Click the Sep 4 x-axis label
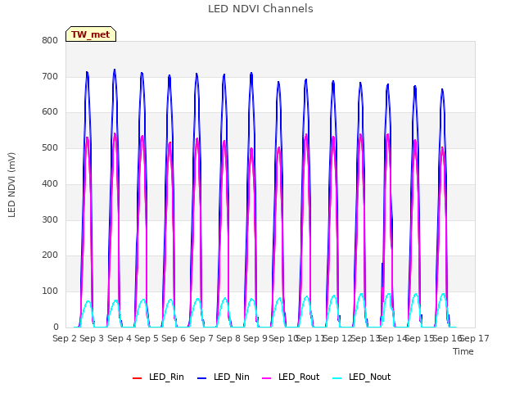The height and width of the screenshot is (393, 524). [x=120, y=338]
